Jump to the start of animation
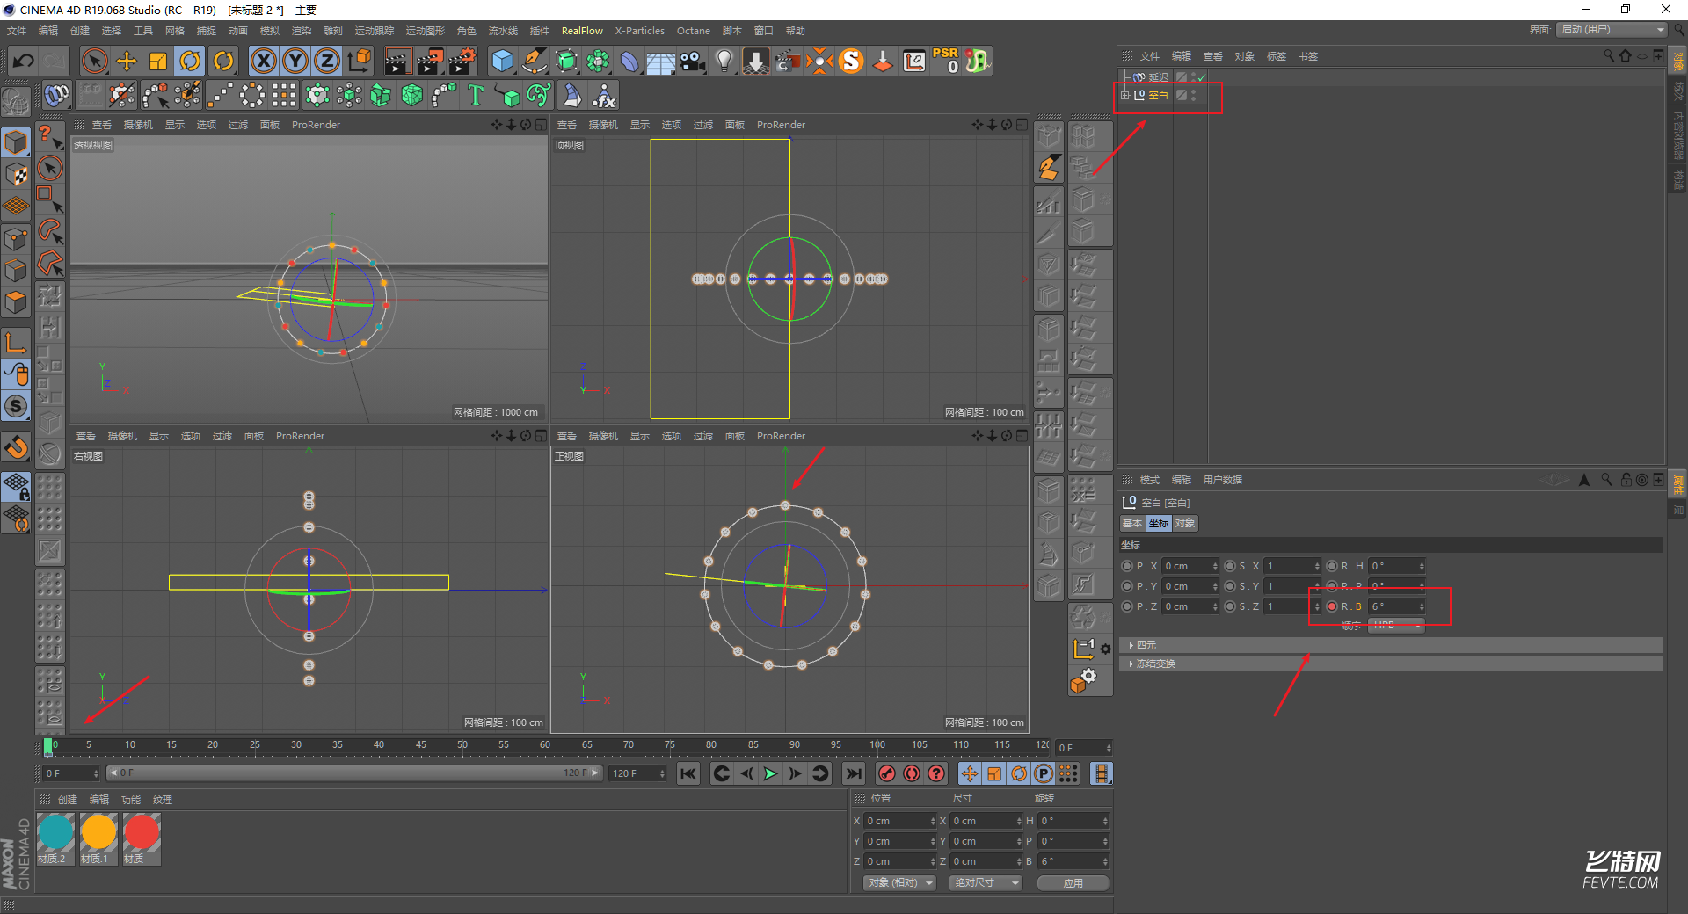 688,773
